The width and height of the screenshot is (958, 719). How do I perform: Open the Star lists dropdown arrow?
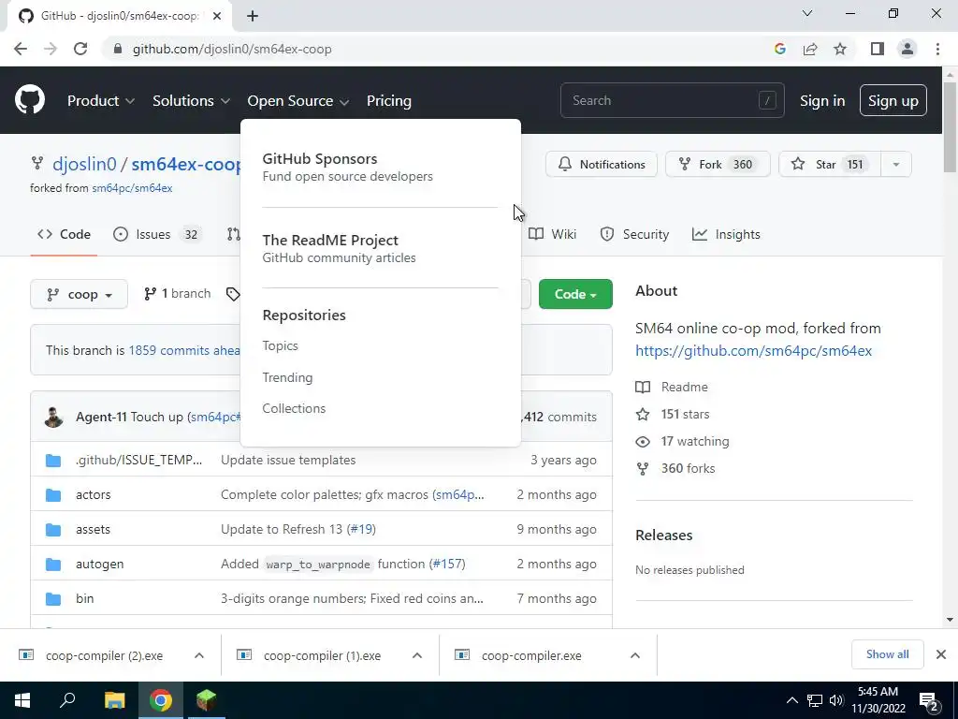pyautogui.click(x=895, y=165)
